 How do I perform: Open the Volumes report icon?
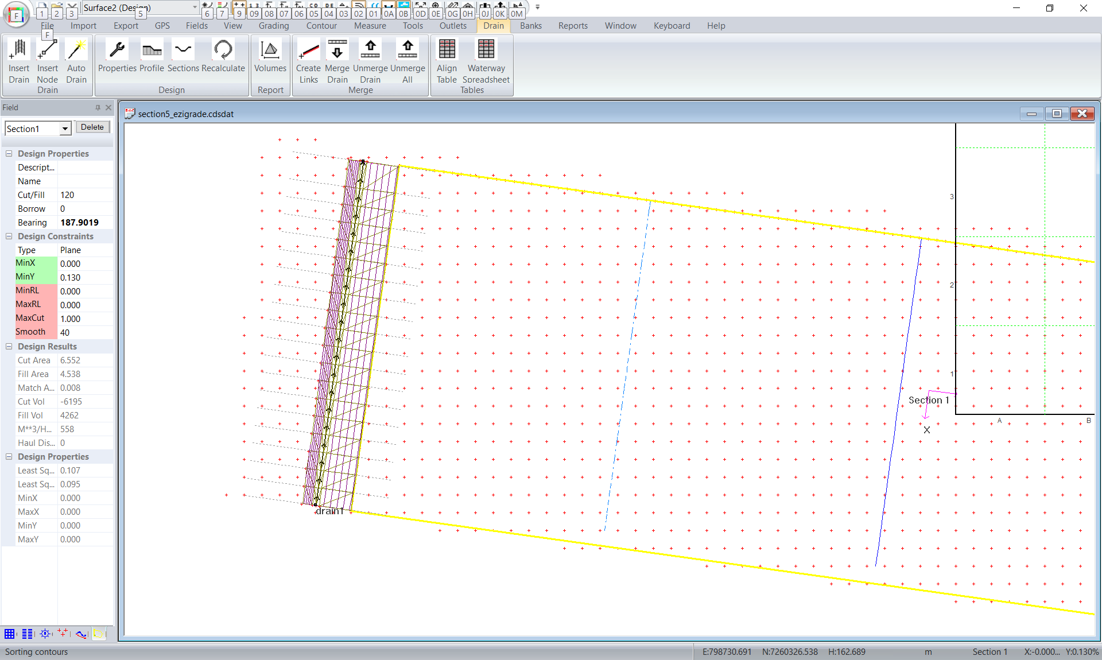[270, 51]
